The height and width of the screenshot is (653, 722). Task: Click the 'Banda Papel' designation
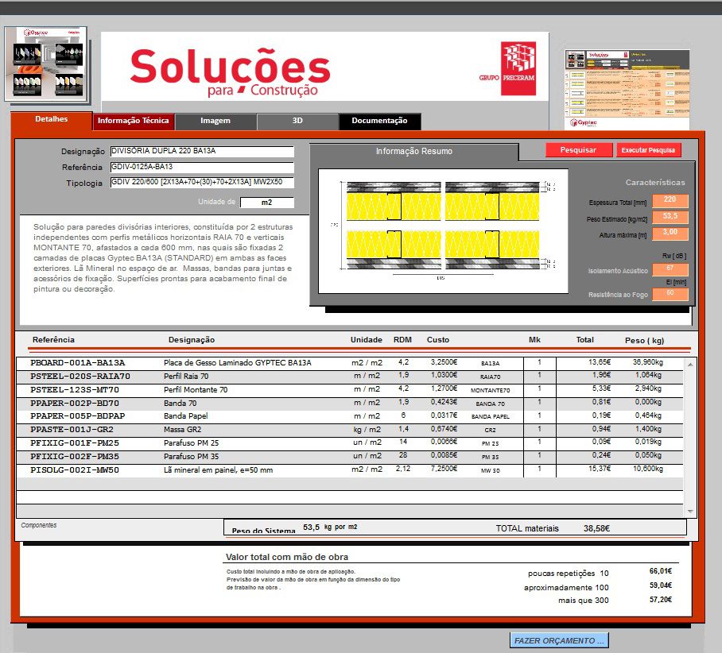186,416
